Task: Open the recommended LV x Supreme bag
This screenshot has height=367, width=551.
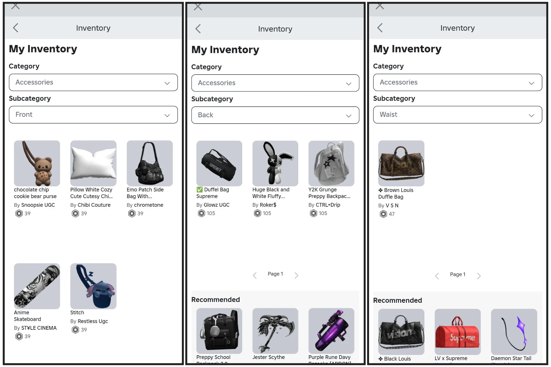Action: click(457, 331)
